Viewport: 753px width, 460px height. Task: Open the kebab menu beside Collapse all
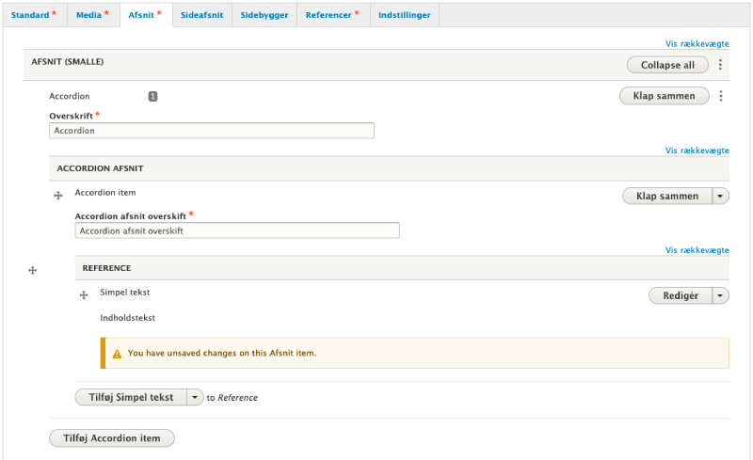[721, 65]
